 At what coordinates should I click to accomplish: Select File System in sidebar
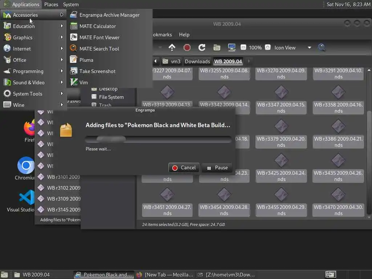pos(108,97)
